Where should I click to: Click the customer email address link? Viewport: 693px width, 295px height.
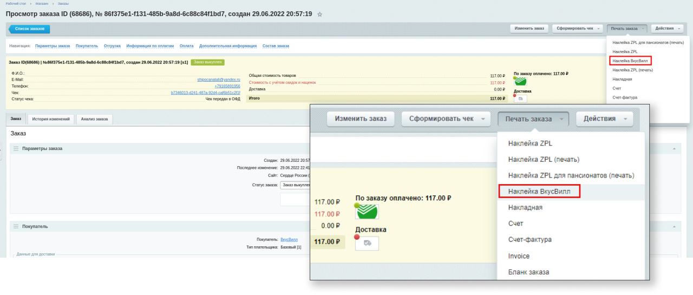click(x=218, y=80)
